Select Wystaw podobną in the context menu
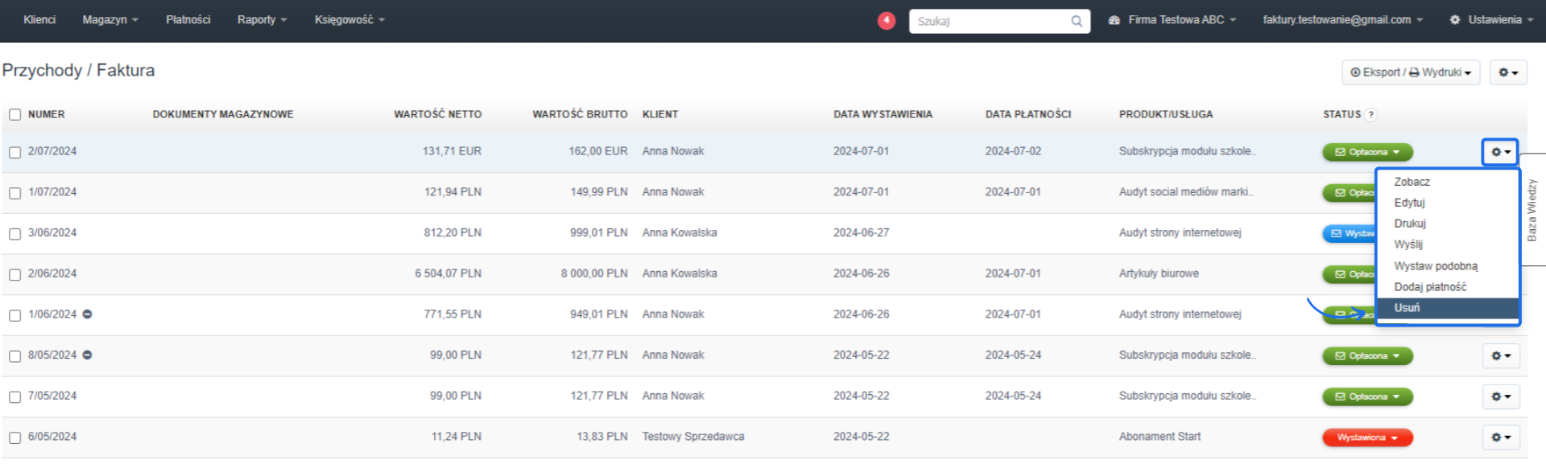Screen dimensions: 1546x464 pos(1435,266)
